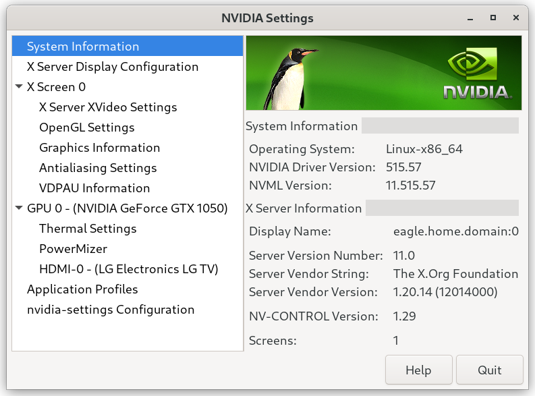This screenshot has height=396, width=535.
Task: Click the NVML Version label
Action: [x=290, y=186]
